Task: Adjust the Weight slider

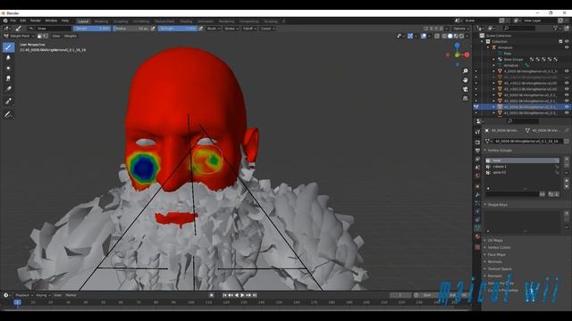Action: 92,29
